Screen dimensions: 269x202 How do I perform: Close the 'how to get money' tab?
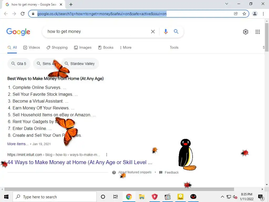61,4
